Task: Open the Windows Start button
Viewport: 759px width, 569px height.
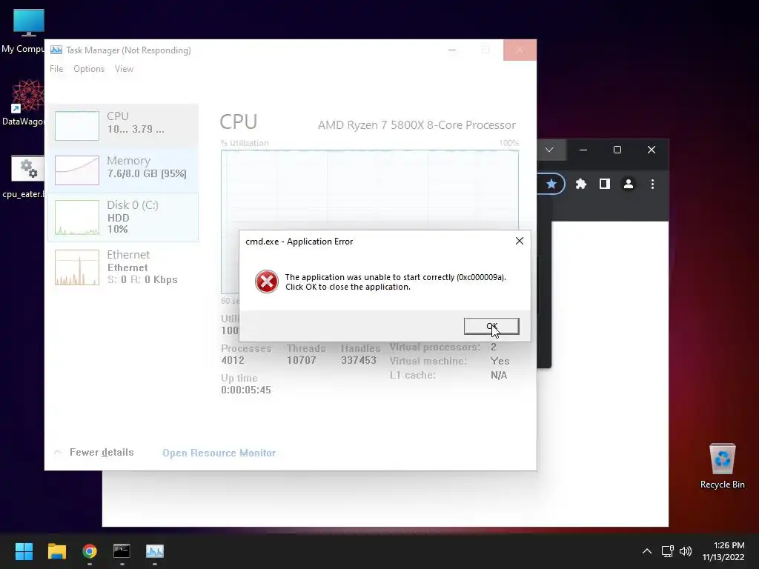Action: [x=24, y=551]
